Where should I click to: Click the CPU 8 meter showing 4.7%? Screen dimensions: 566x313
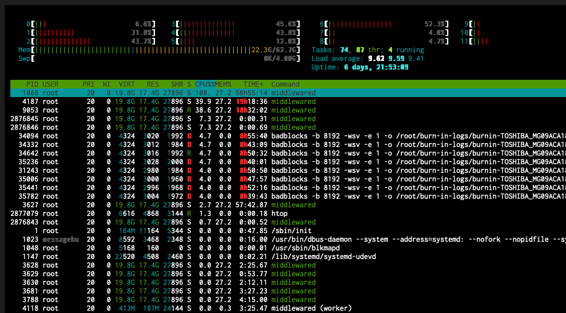click(x=384, y=41)
